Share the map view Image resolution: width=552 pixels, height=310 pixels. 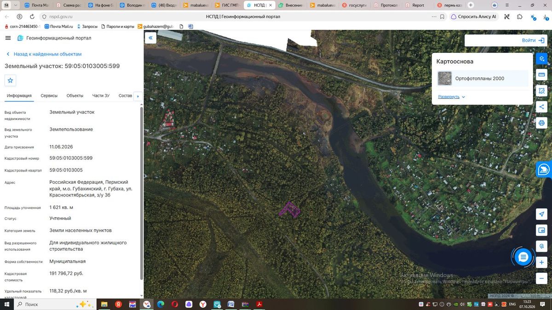541,107
